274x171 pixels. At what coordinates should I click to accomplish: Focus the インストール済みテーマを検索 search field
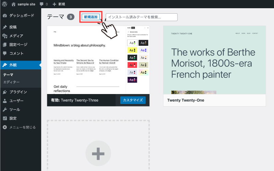tap(141, 17)
